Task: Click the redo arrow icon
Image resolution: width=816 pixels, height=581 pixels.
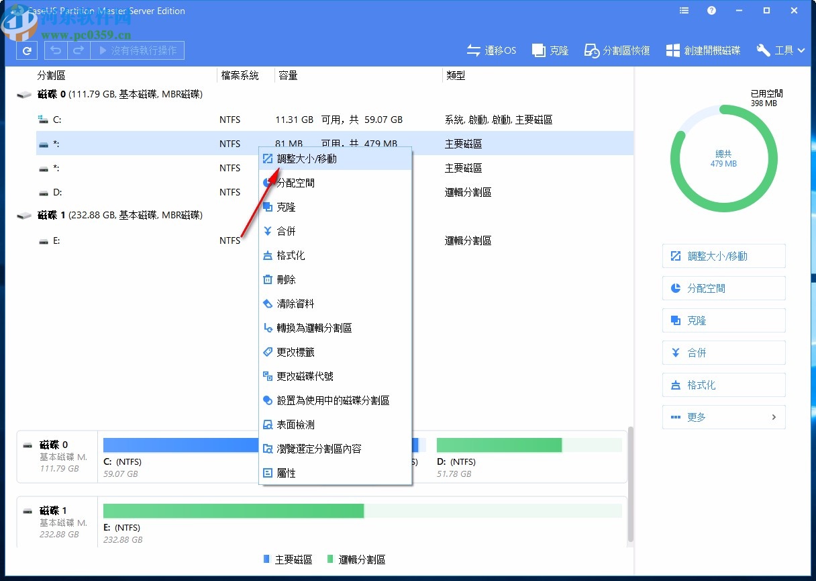Action: pyautogui.click(x=79, y=50)
